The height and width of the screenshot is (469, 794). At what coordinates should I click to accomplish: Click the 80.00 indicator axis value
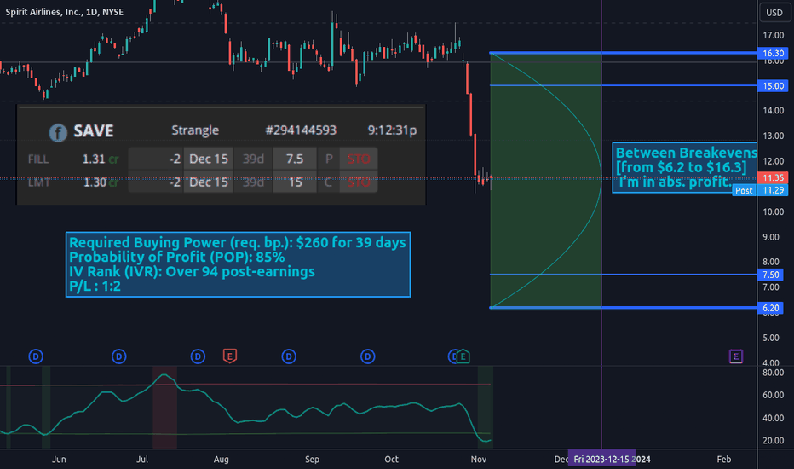pyautogui.click(x=774, y=373)
